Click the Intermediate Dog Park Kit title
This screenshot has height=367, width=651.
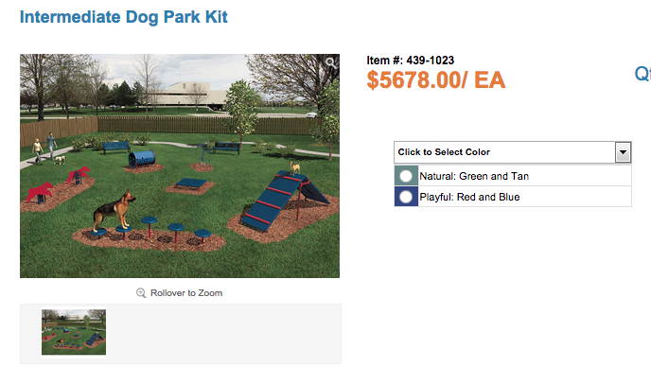(x=124, y=17)
